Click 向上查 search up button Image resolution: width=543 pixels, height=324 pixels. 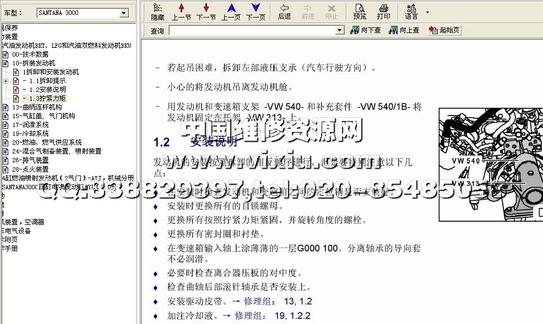404,30
